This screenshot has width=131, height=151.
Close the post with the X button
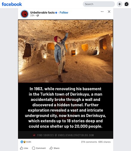109,11
